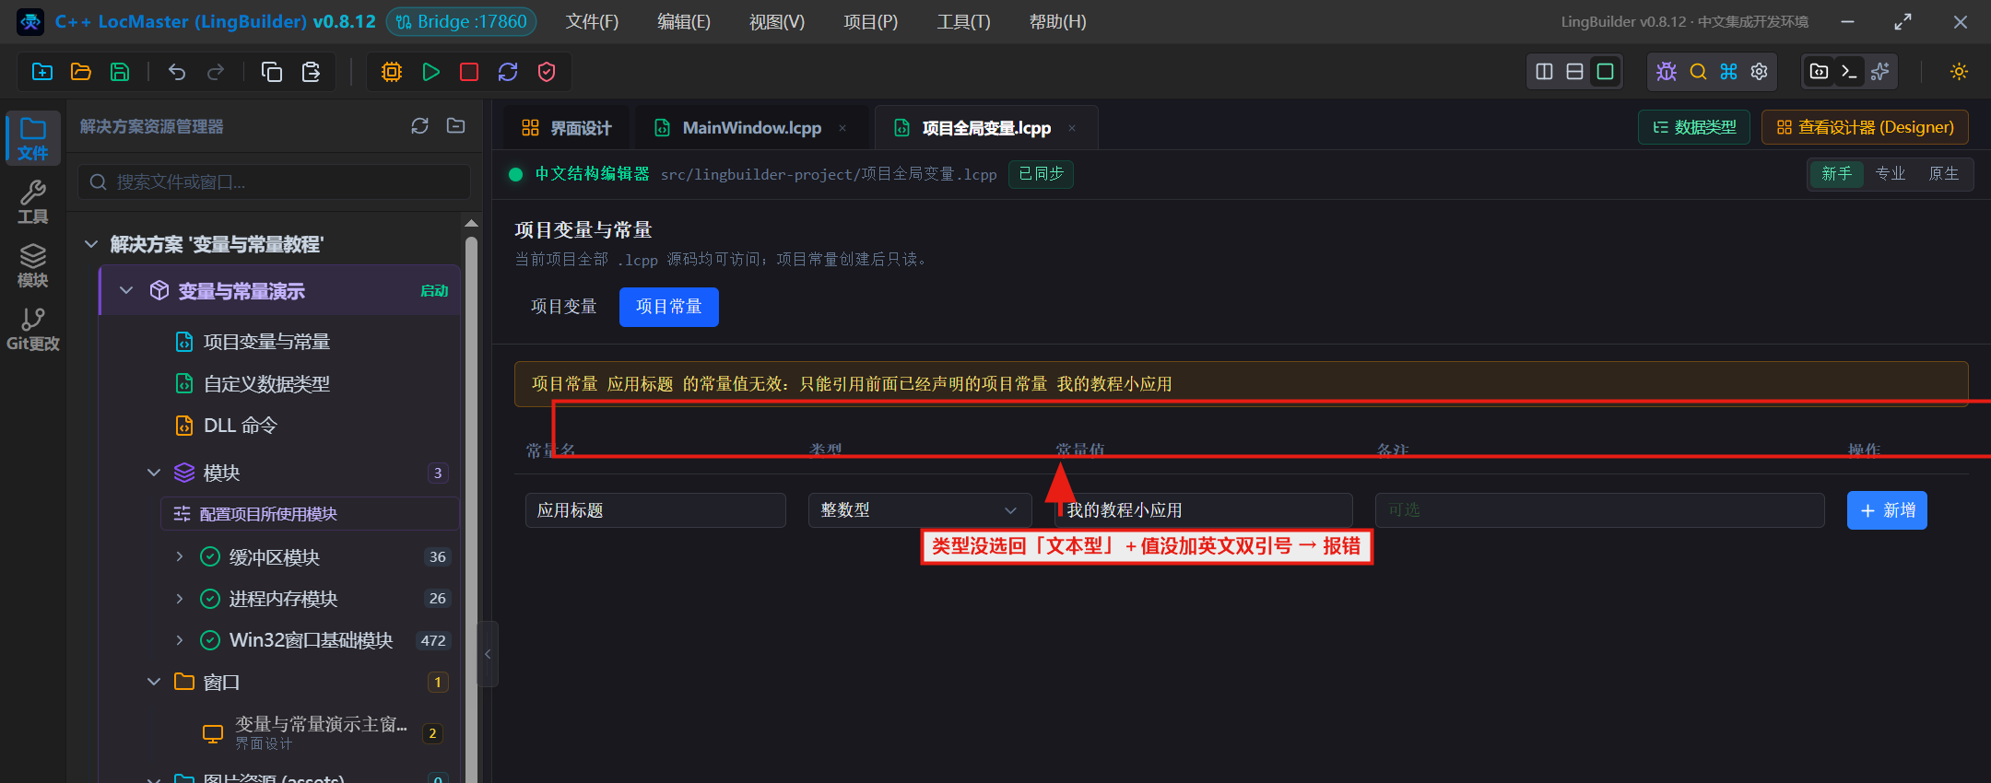Open the purple bug debug icon
This screenshot has width=1991, height=783.
[1667, 72]
